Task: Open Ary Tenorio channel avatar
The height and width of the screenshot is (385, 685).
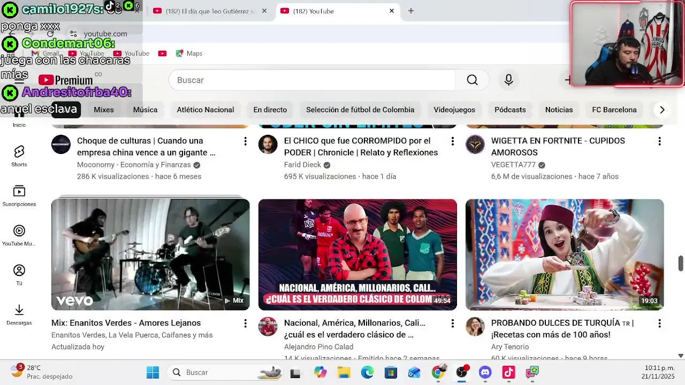Action: point(475,327)
